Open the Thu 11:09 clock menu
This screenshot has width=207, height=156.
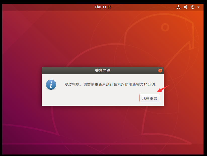[x=103, y=7]
